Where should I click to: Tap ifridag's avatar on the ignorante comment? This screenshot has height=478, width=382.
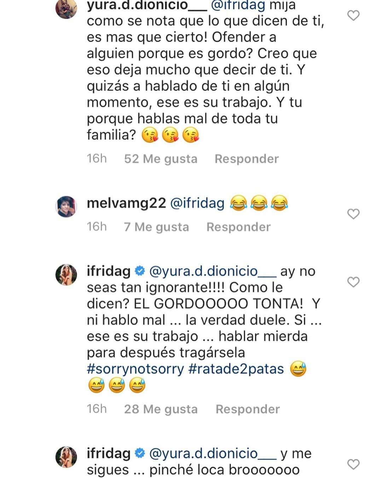tap(66, 274)
